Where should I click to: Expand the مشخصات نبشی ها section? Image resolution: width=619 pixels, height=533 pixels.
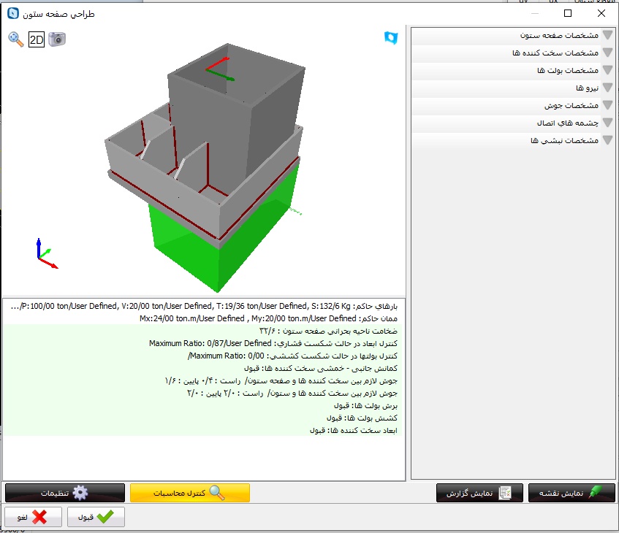click(x=513, y=141)
